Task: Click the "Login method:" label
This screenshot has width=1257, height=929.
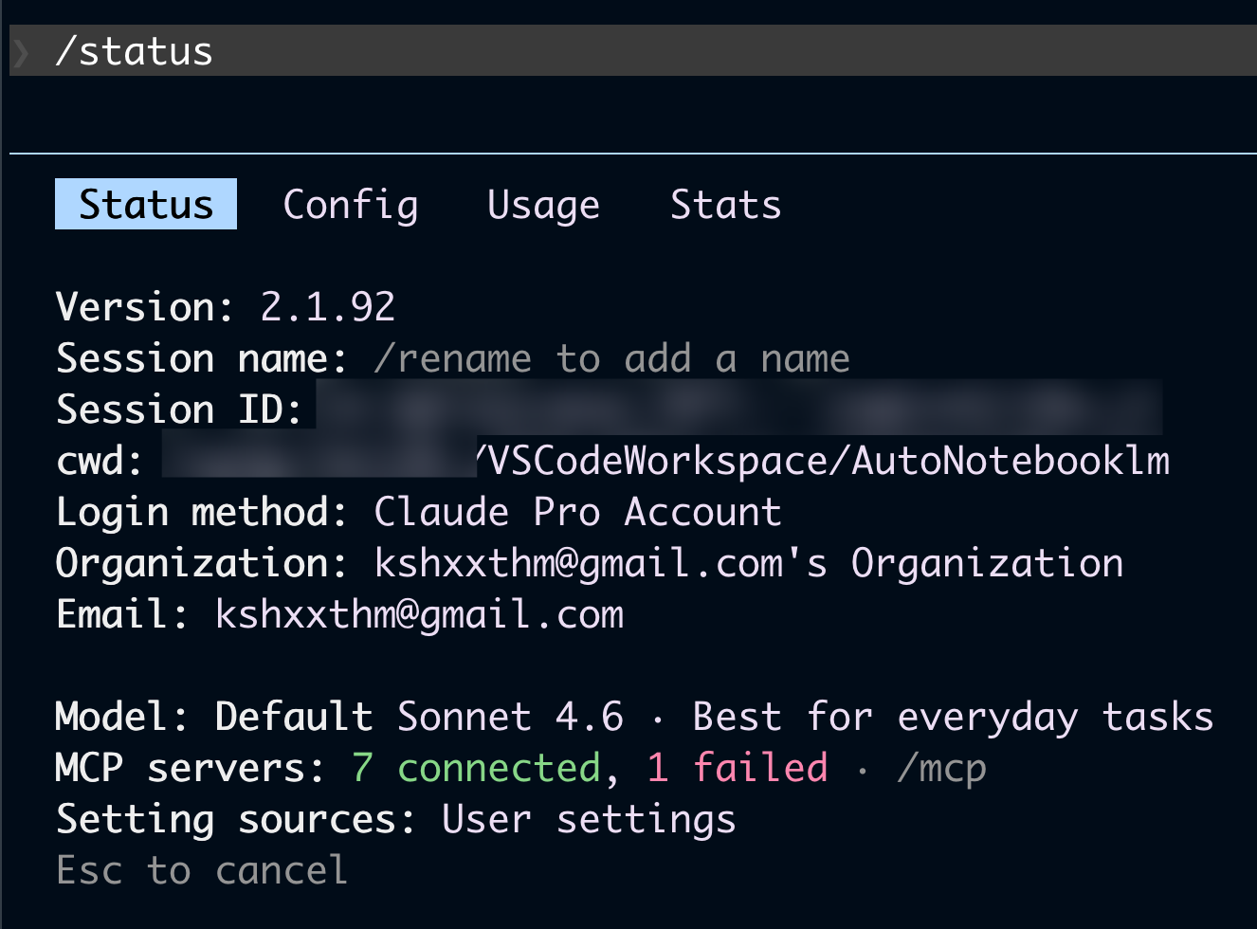Action: pos(202,512)
